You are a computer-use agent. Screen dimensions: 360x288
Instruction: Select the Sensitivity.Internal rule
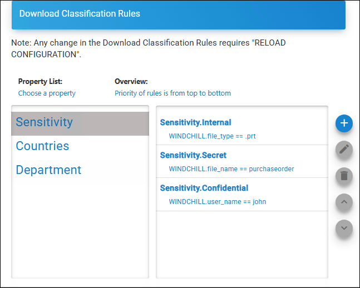pos(242,128)
